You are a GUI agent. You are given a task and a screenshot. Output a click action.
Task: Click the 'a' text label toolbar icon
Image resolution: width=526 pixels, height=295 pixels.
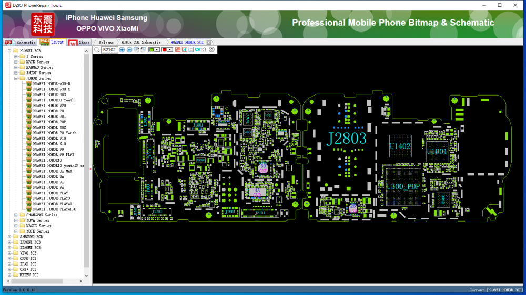click(185, 50)
